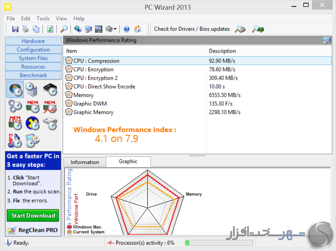The width and height of the screenshot is (336, 251).
Task: Select the DirectX yellow-X benchmark icon
Action: [32, 123]
